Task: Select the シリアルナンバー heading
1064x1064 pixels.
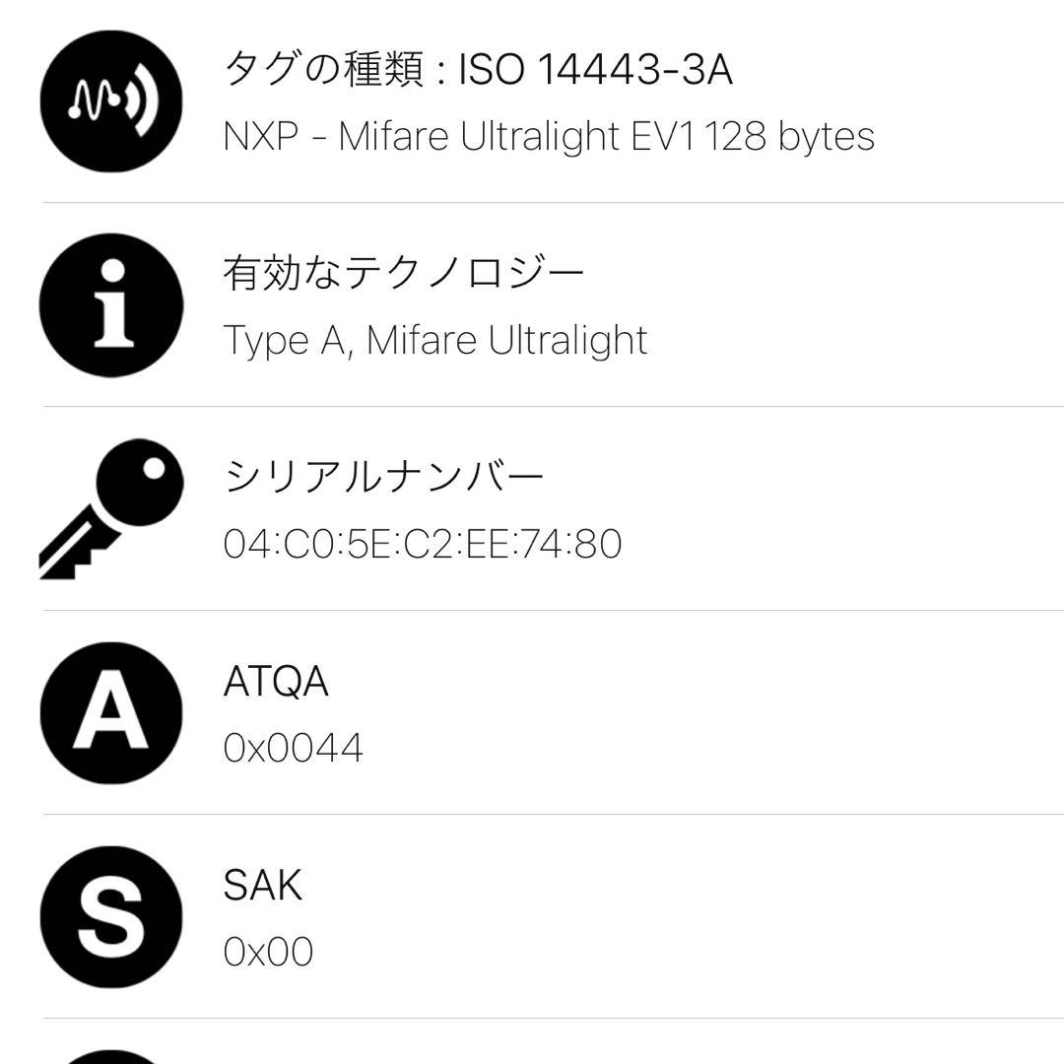Action: (x=384, y=478)
